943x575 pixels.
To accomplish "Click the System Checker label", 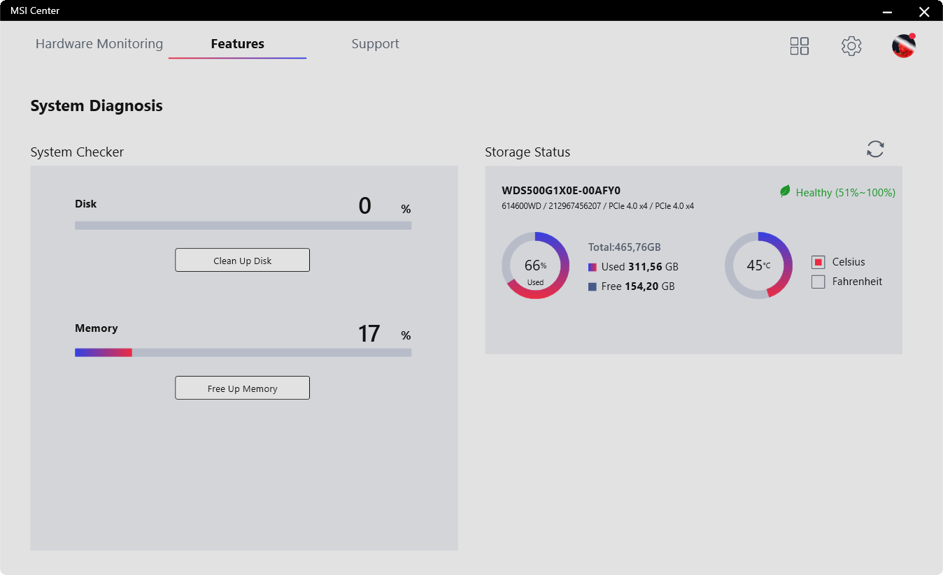I will [77, 152].
